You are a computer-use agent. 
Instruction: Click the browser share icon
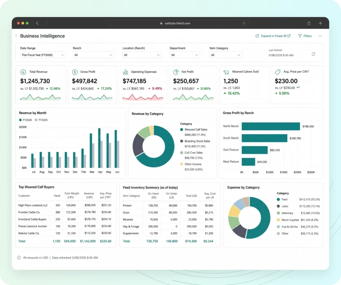point(309,23)
